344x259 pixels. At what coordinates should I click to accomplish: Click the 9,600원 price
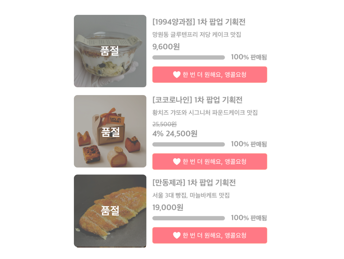(x=166, y=47)
